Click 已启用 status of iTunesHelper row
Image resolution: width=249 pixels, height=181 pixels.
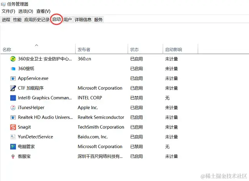(x=136, y=108)
